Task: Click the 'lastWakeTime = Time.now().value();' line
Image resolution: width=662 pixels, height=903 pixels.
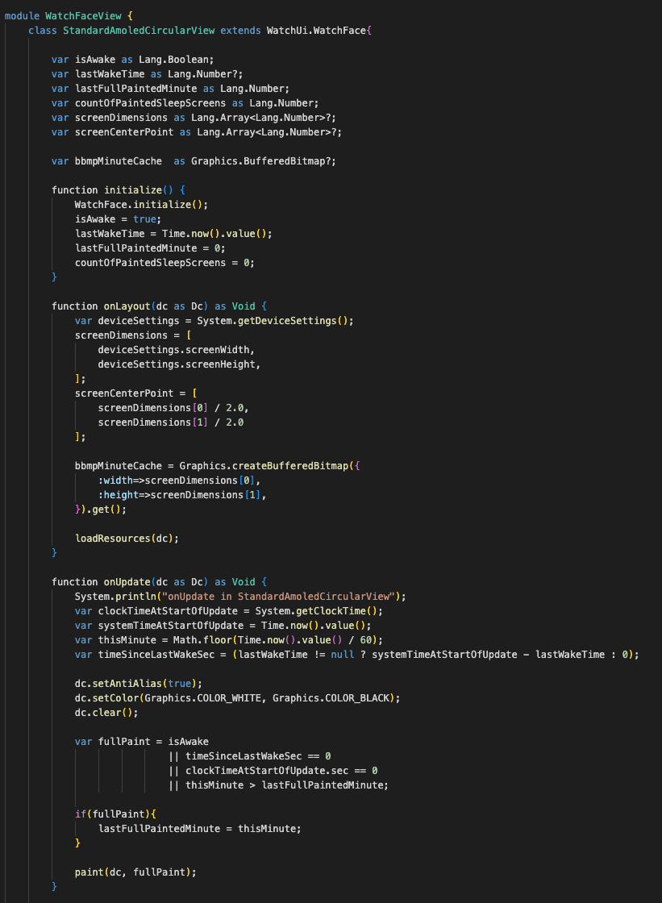Action: click(173, 234)
